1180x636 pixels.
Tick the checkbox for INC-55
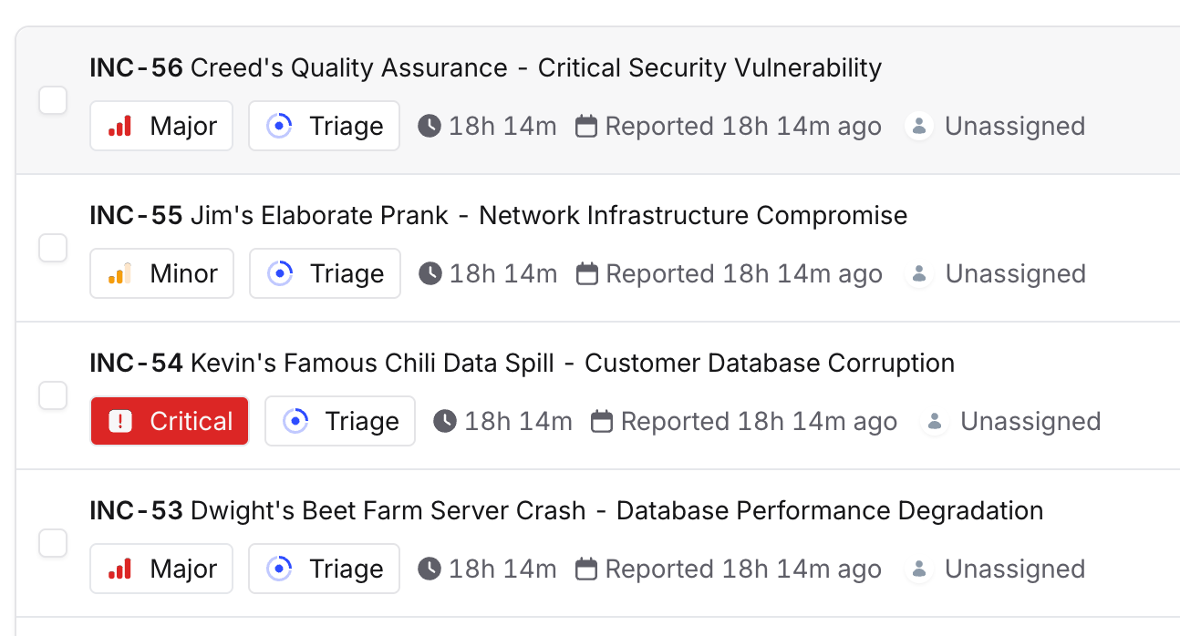tap(53, 247)
